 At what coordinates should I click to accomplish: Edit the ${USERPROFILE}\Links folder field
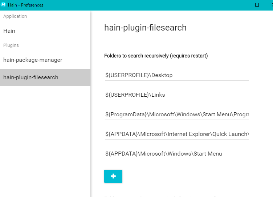pyautogui.click(x=177, y=95)
